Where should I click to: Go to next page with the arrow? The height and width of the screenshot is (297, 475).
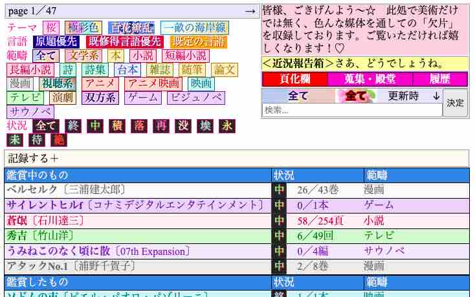tap(250, 12)
